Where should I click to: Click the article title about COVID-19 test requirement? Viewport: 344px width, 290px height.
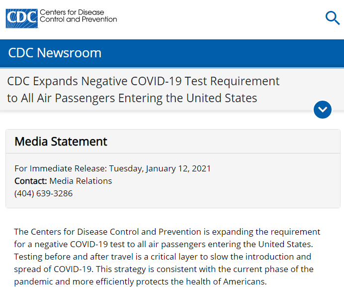coord(143,89)
